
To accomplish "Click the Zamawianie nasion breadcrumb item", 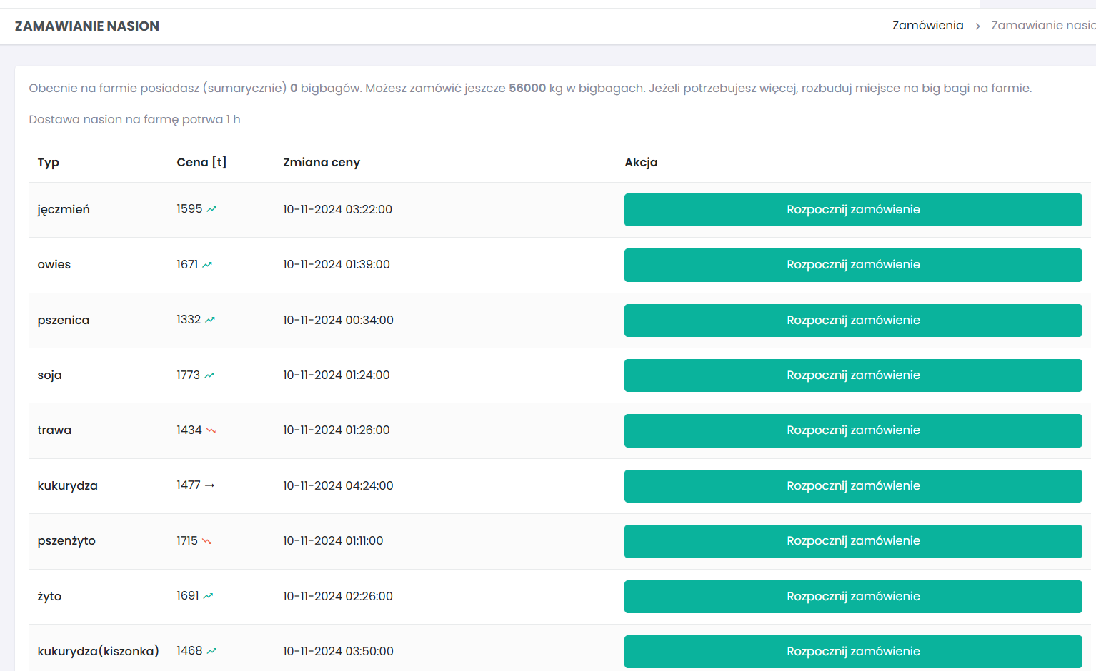I will click(1043, 26).
